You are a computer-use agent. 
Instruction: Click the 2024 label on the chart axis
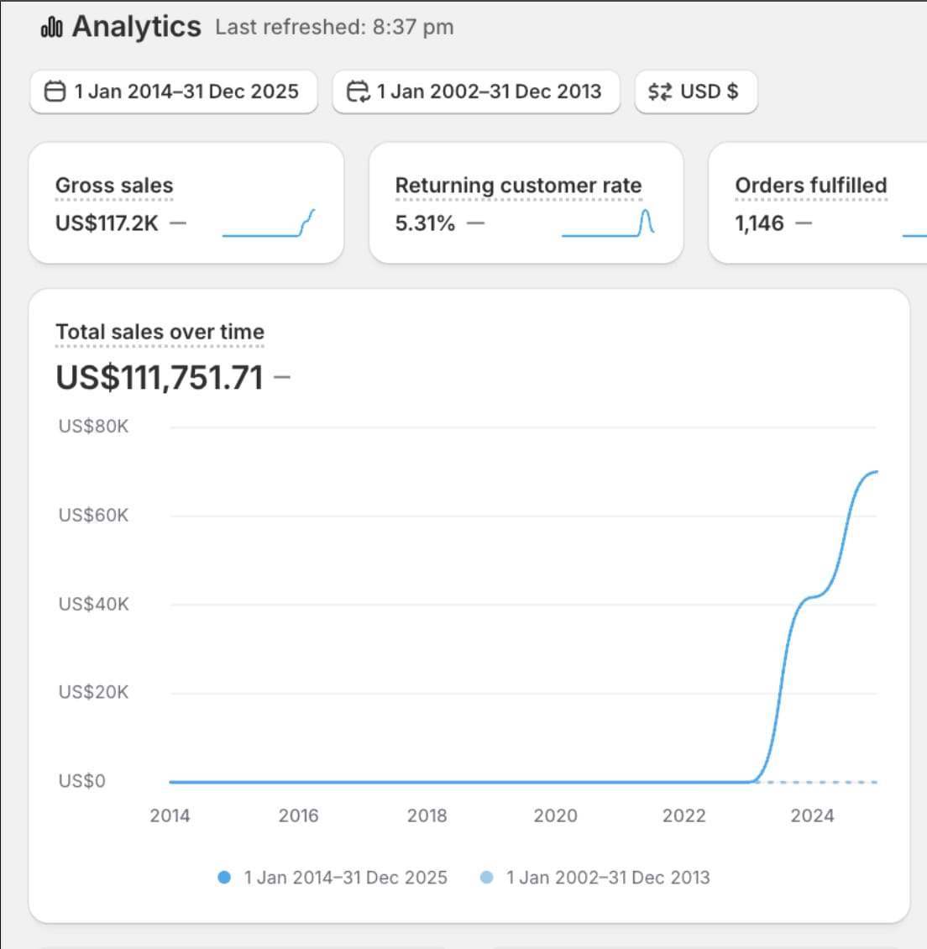(812, 815)
